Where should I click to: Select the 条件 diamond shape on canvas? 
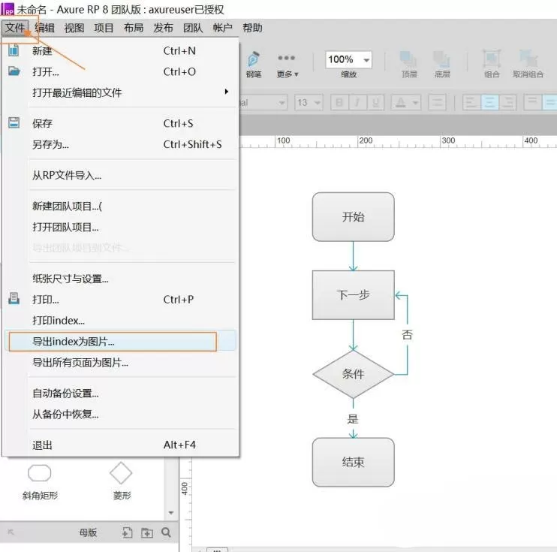[x=353, y=374]
